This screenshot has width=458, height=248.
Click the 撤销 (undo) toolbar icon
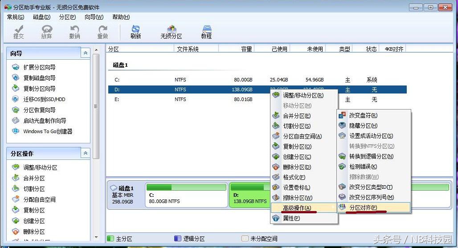tap(75, 32)
